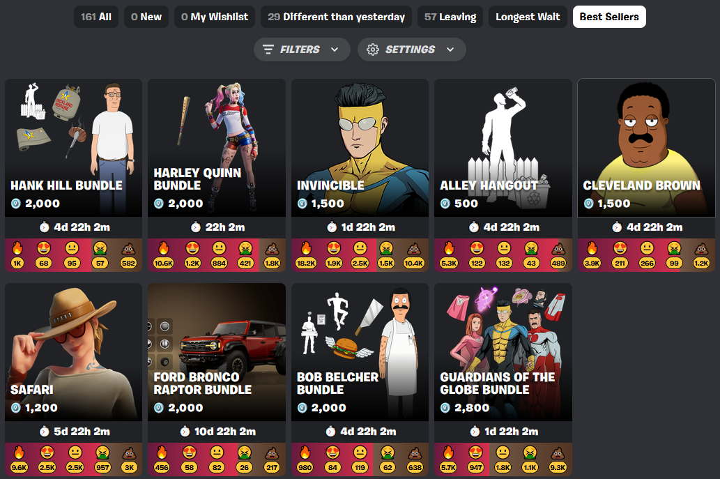Viewport: 720px width, 479px height.
Task: Select neutral face emoji under Alley Hangout
Action: [504, 249]
